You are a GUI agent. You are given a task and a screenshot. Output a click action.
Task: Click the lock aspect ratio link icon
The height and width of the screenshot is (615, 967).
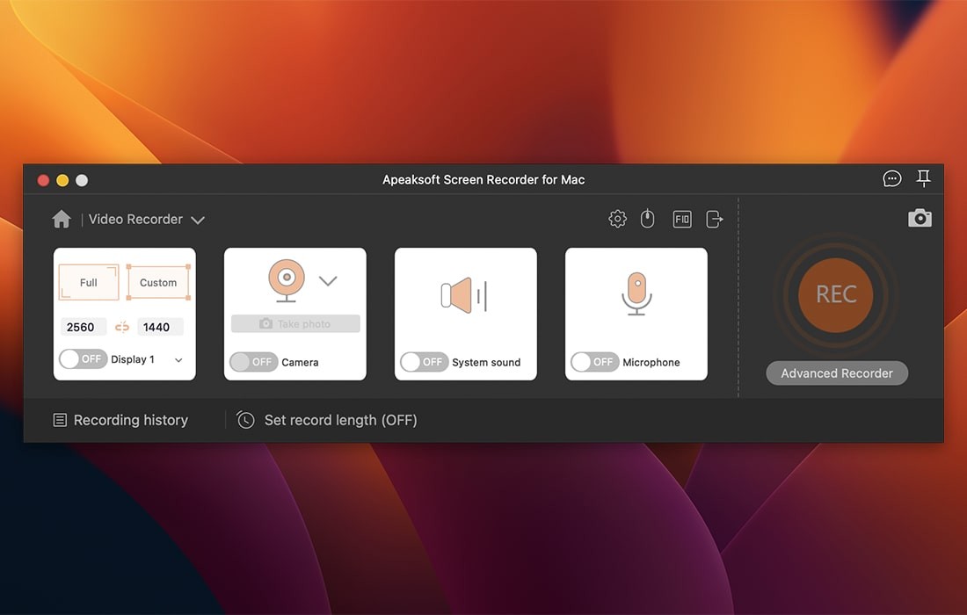[122, 327]
